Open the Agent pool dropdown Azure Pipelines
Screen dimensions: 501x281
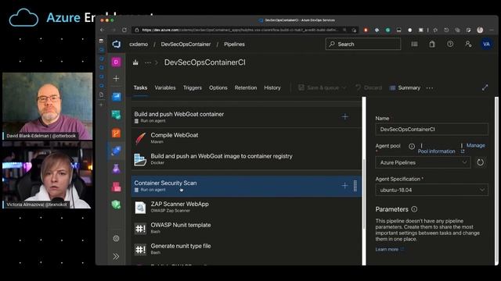(423, 162)
